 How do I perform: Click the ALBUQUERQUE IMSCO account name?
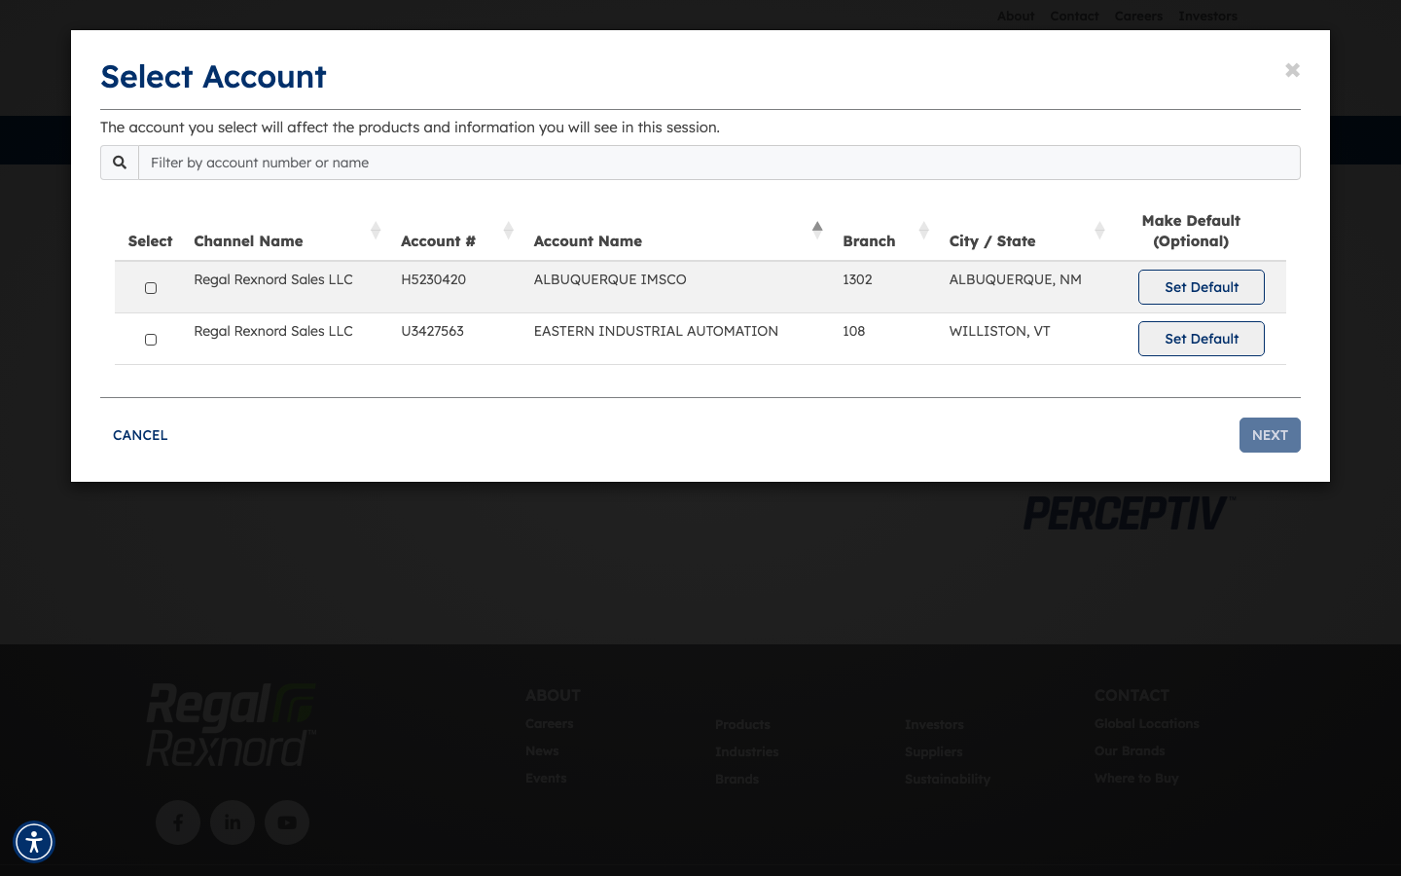pos(610,279)
